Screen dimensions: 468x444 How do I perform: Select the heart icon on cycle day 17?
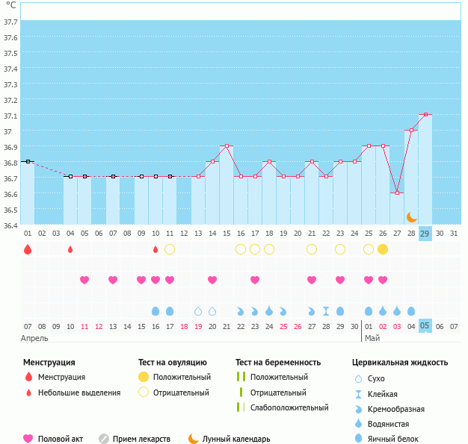click(255, 280)
